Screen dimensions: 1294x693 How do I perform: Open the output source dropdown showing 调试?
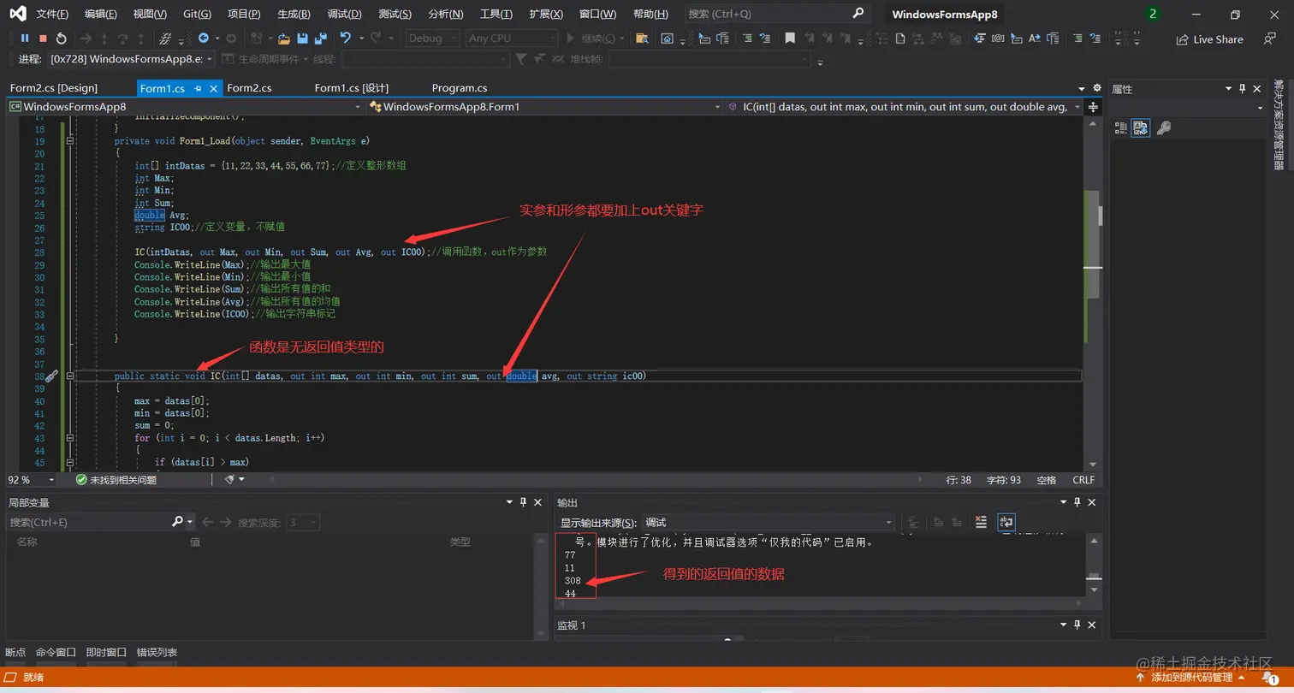click(768, 523)
